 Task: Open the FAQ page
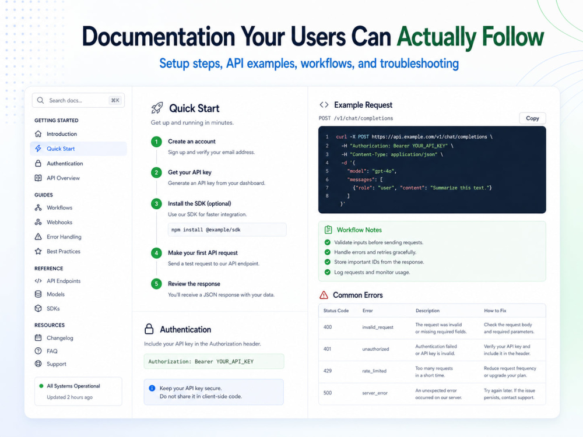tap(52, 351)
